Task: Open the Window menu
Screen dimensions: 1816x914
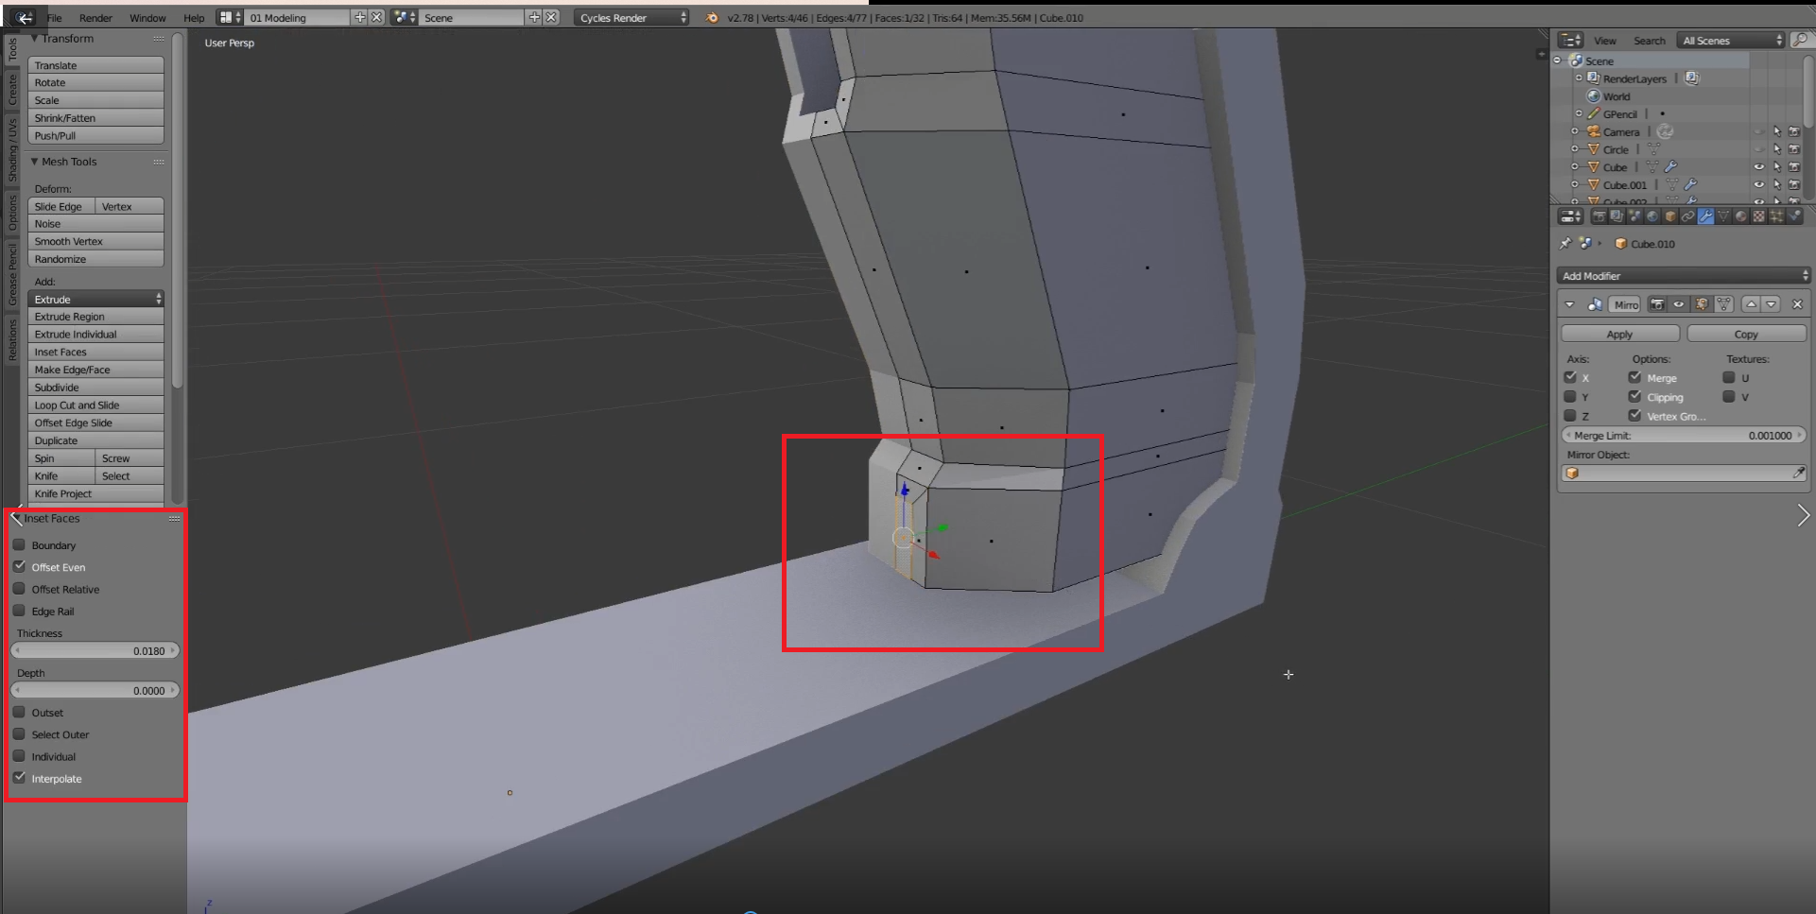Action: [147, 18]
